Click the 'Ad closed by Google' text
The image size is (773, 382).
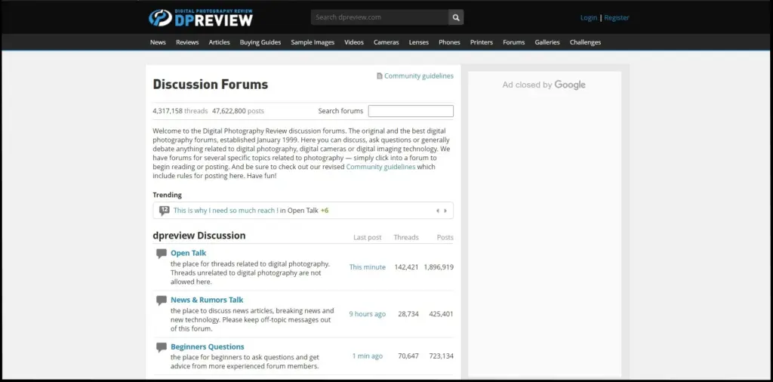[x=544, y=85]
